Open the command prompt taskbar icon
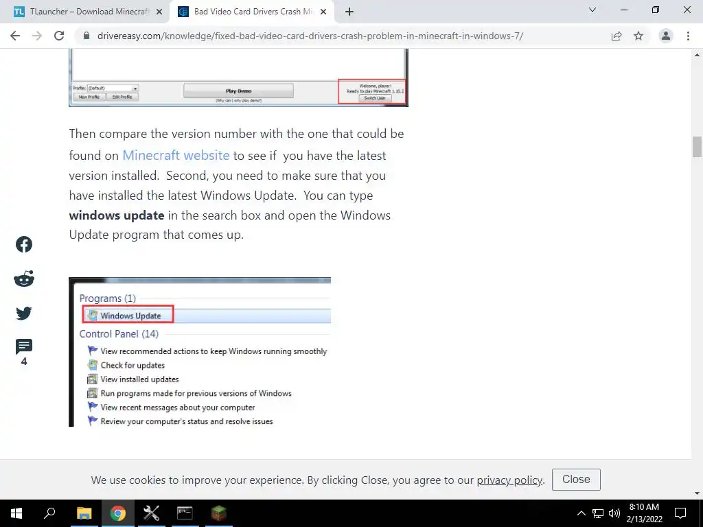The width and height of the screenshot is (703, 527). 185,513
